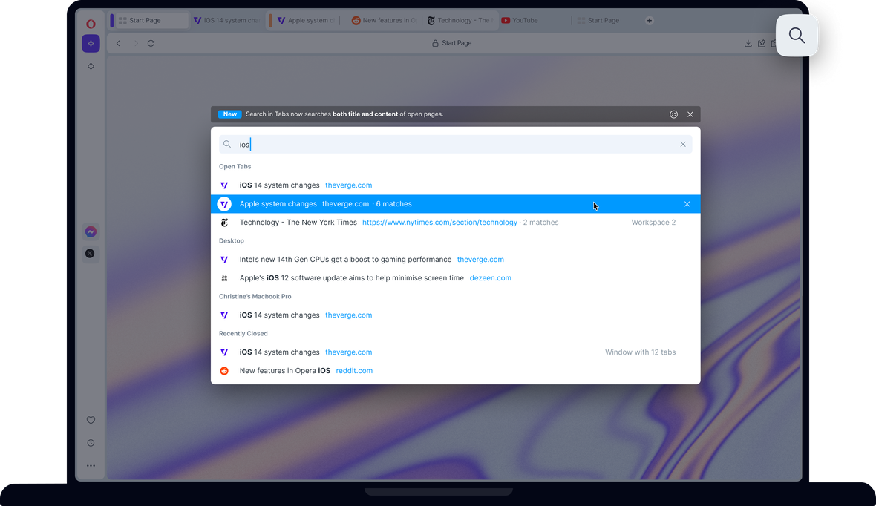Open Messenger from the sidebar

pyautogui.click(x=91, y=231)
